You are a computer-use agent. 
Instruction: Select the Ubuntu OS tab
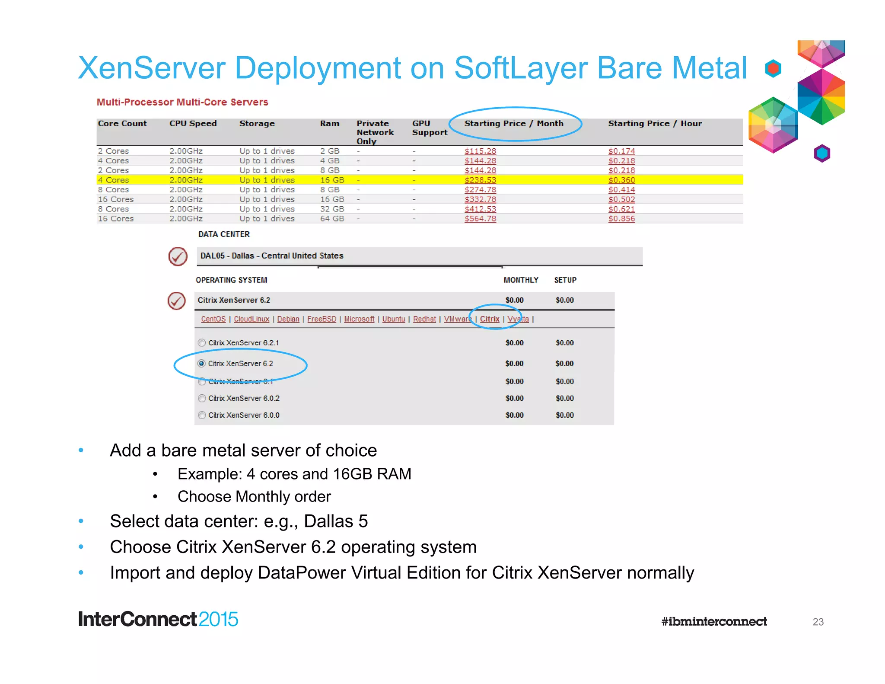pyautogui.click(x=394, y=319)
